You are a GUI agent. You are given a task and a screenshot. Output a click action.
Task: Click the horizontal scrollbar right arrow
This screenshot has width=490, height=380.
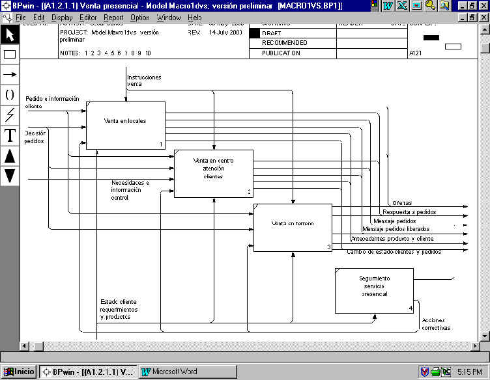click(x=475, y=346)
